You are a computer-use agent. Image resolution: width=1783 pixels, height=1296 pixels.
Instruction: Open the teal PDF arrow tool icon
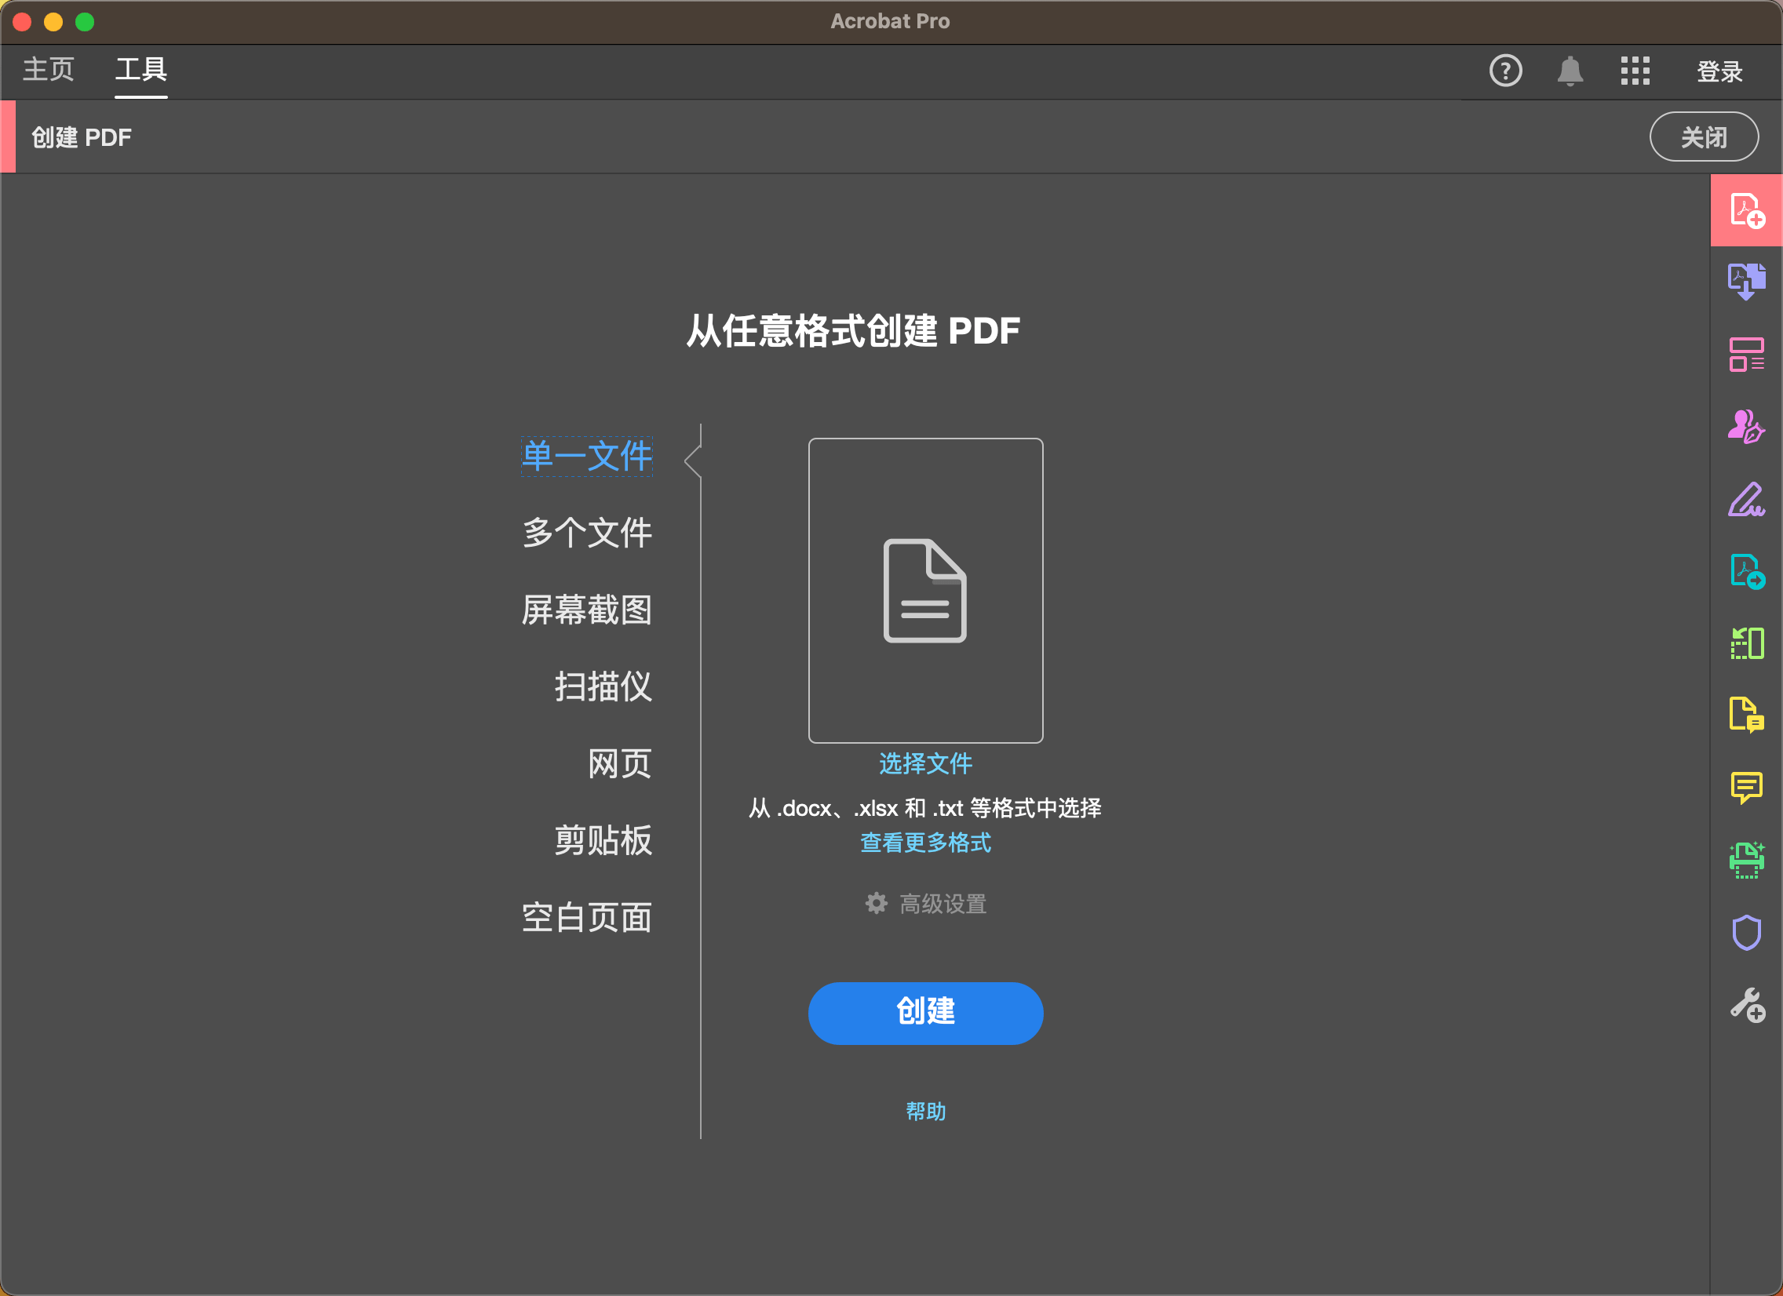click(1746, 571)
